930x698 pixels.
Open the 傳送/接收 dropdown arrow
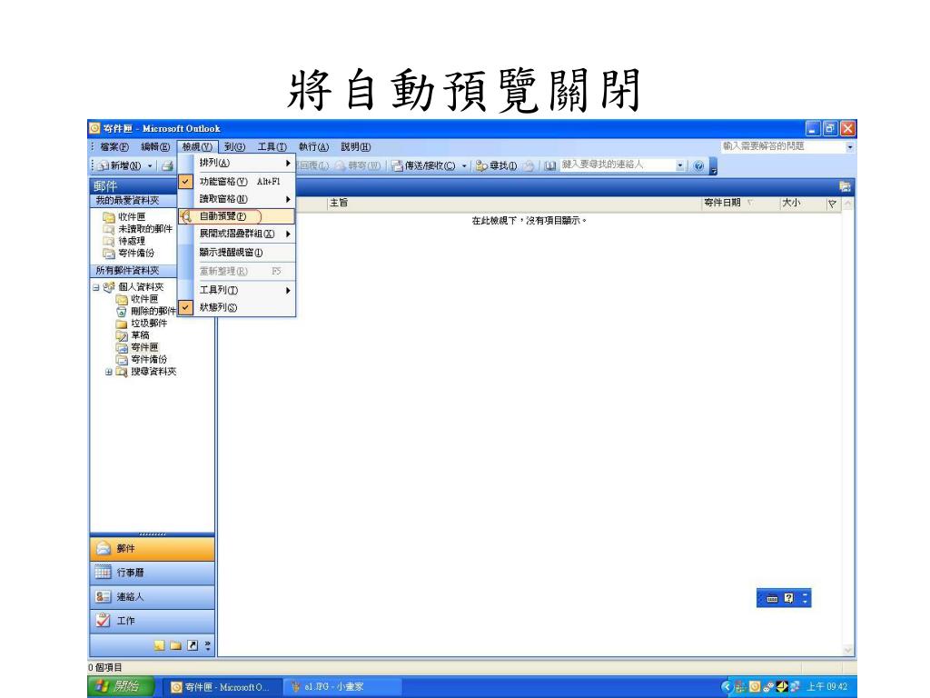pyautogui.click(x=464, y=166)
